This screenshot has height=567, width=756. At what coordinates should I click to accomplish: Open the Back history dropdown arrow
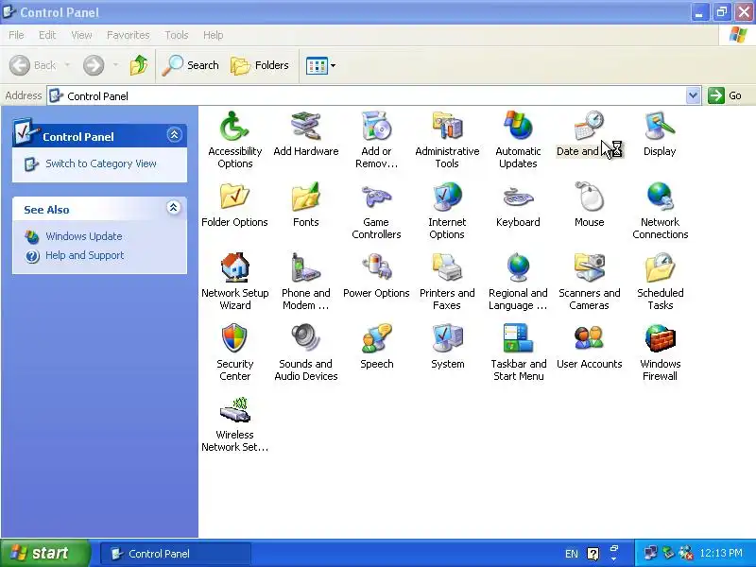[67, 65]
